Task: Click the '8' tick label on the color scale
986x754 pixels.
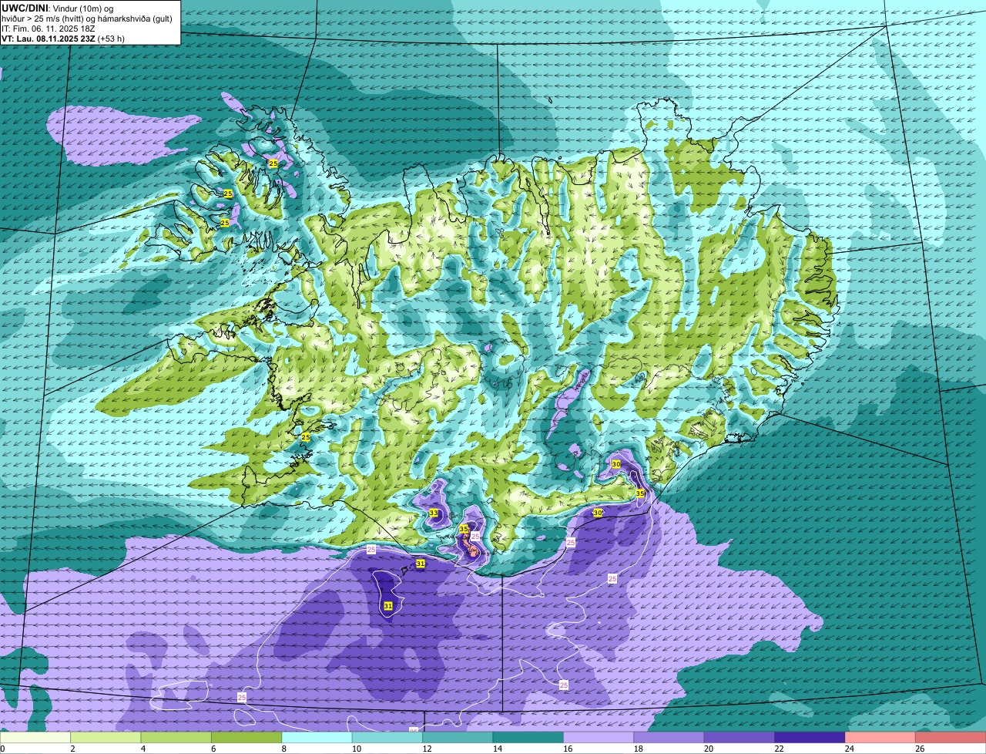Action: [x=283, y=749]
